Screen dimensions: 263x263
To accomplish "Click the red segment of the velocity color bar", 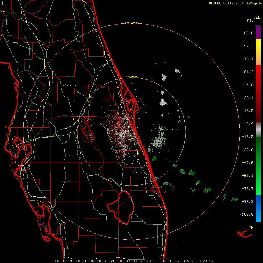I will [x=258, y=94].
